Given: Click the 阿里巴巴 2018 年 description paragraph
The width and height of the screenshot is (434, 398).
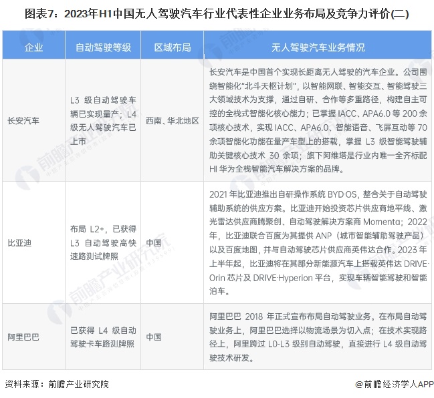Looking at the screenshot, I should pyautogui.click(x=318, y=337).
